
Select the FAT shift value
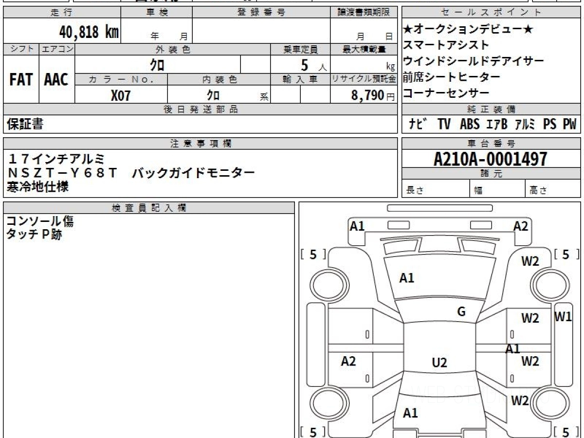click(21, 79)
